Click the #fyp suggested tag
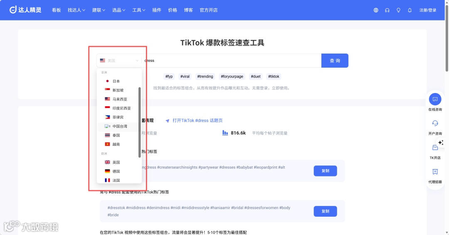Viewport: 449px width, 235px height. click(x=169, y=76)
